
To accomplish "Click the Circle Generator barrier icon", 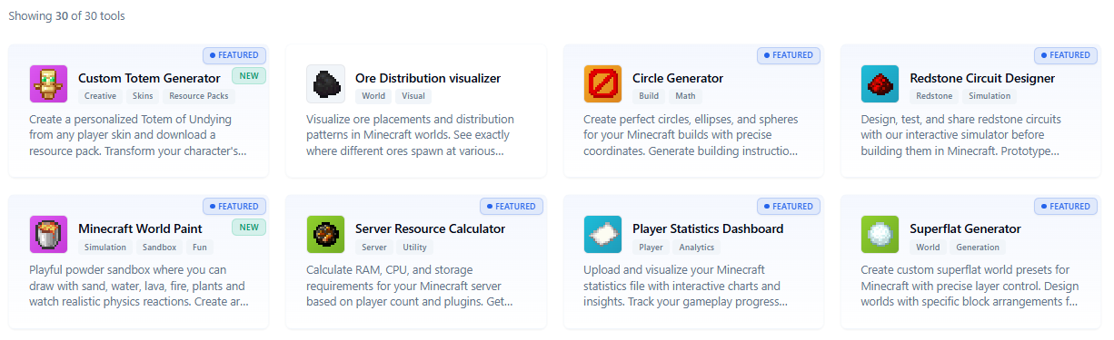I will pos(603,83).
